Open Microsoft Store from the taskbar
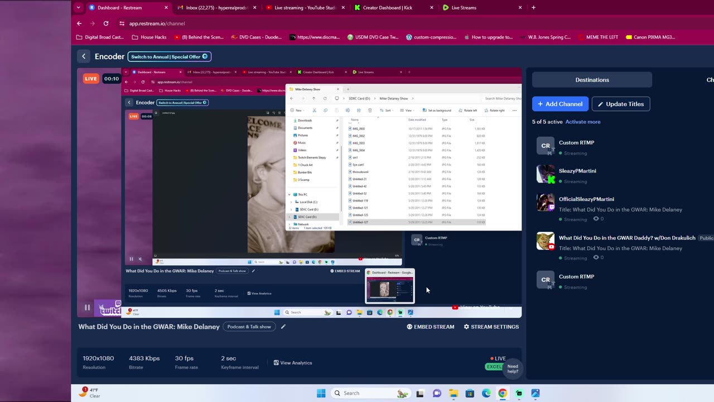The width and height of the screenshot is (714, 402). pos(470,393)
